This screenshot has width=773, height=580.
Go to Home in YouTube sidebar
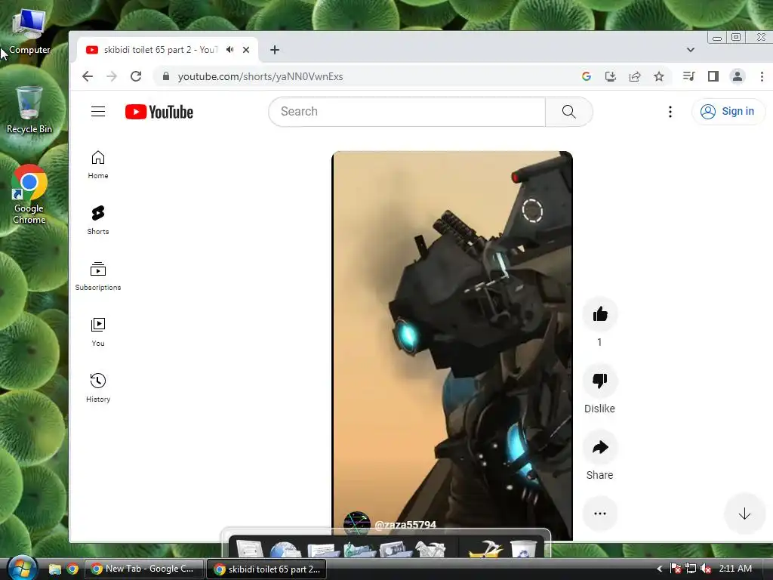[x=98, y=165]
